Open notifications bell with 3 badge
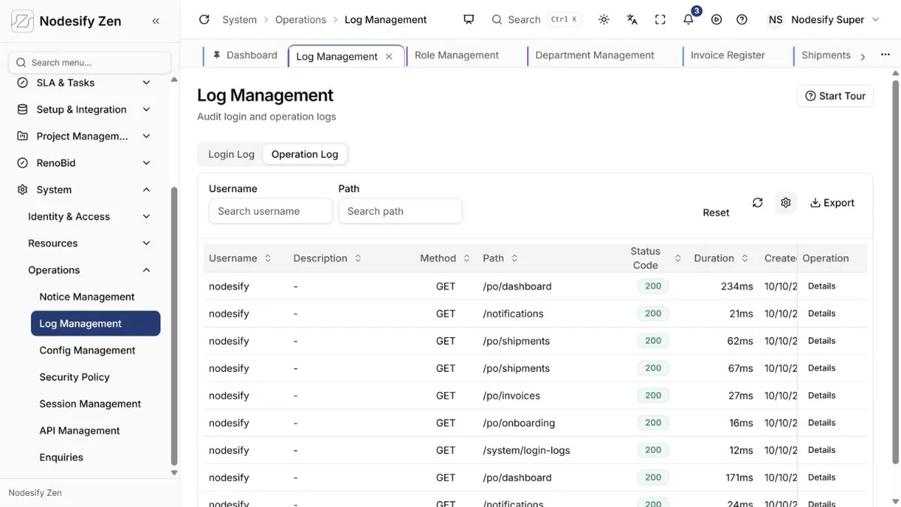Image resolution: width=901 pixels, height=507 pixels. tap(689, 20)
